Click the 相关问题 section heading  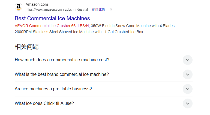(27, 47)
